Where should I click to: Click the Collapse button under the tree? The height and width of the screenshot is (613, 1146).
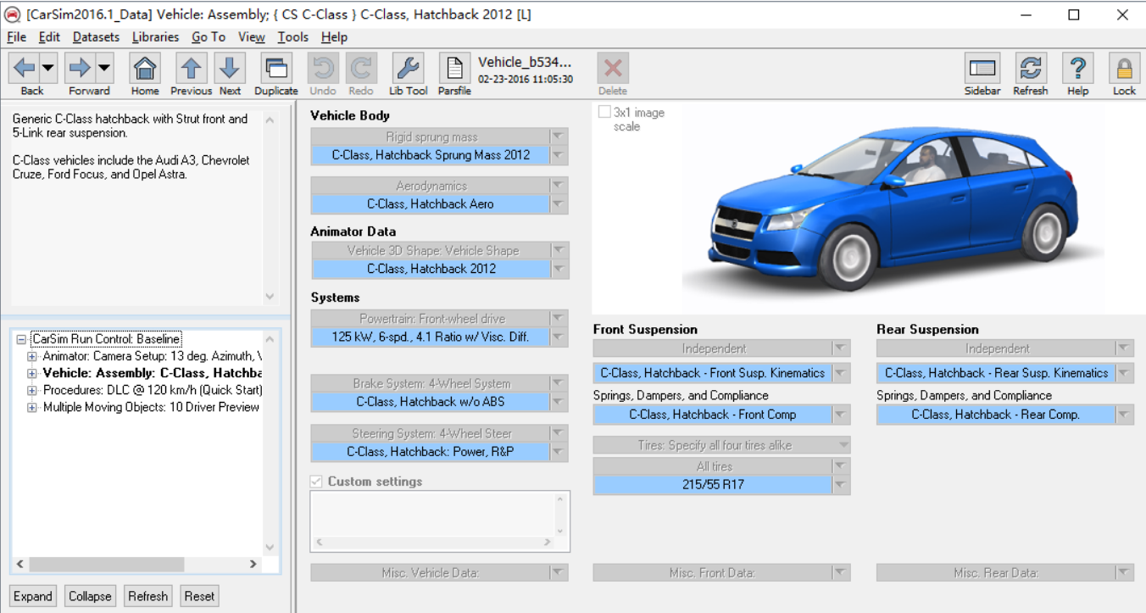click(90, 596)
